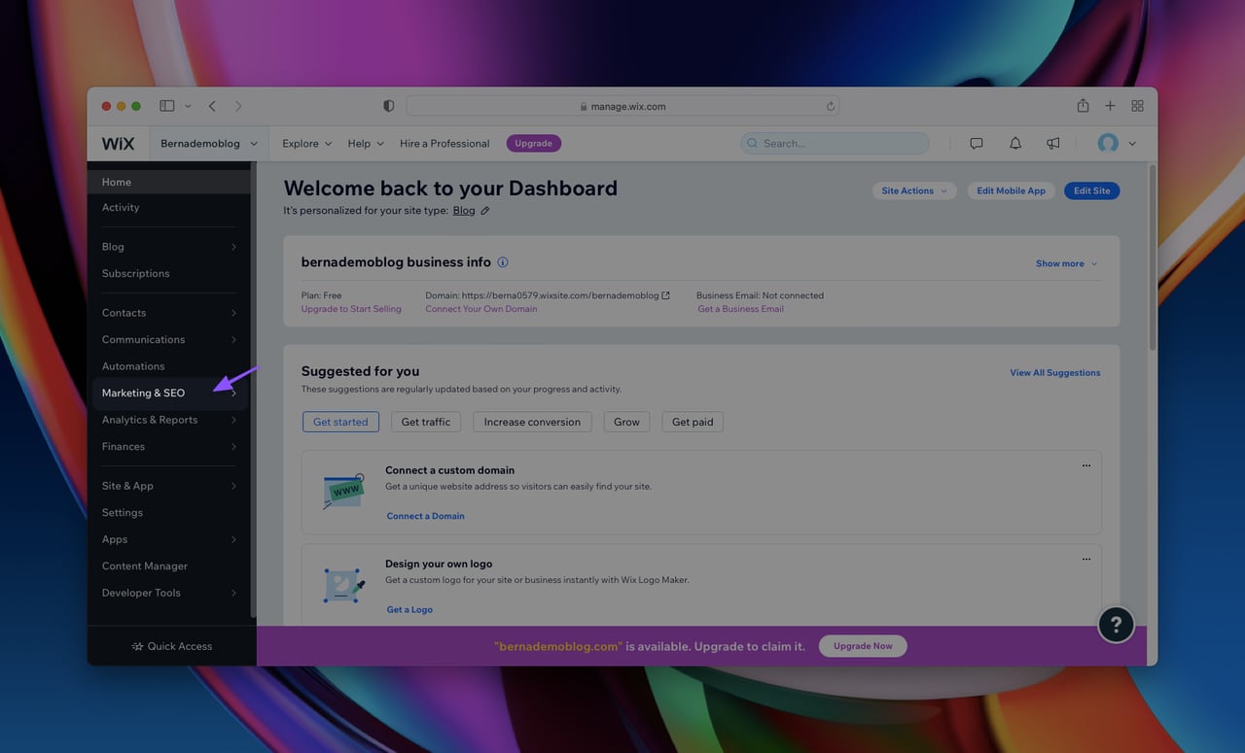This screenshot has width=1245, height=753.
Task: Select the Get started tab
Action: click(340, 422)
